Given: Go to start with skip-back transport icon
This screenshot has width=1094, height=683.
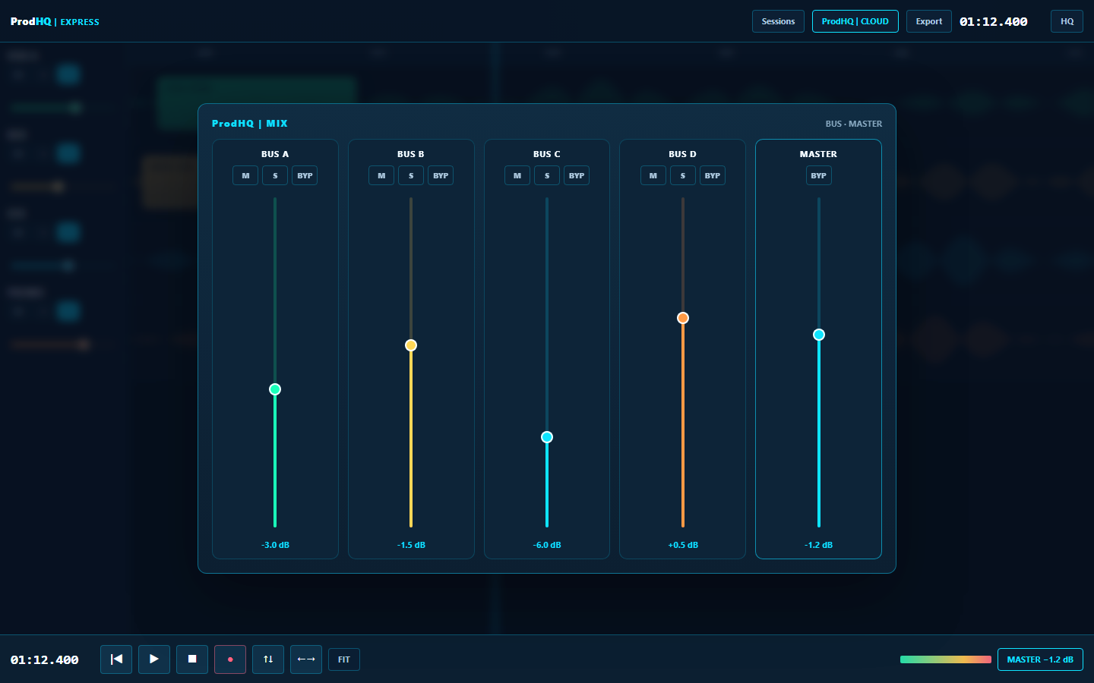Looking at the screenshot, I should click(x=116, y=659).
